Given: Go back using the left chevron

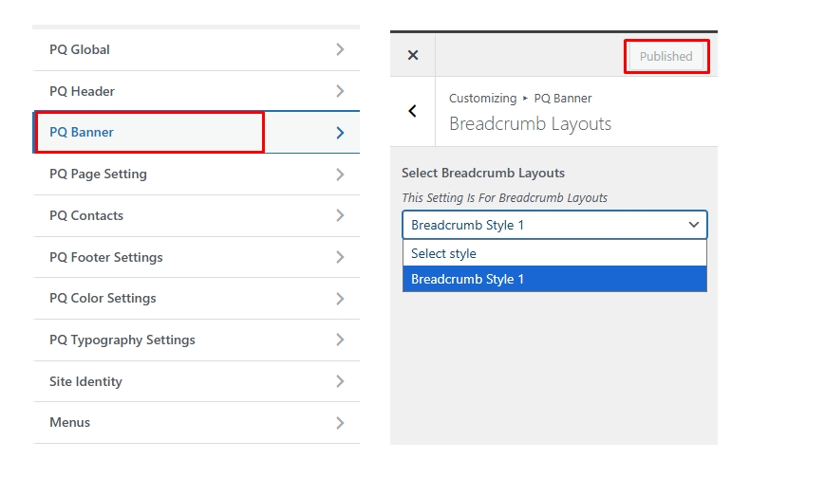Looking at the screenshot, I should click(413, 111).
